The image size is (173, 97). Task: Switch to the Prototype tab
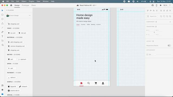[x=25, y=5]
